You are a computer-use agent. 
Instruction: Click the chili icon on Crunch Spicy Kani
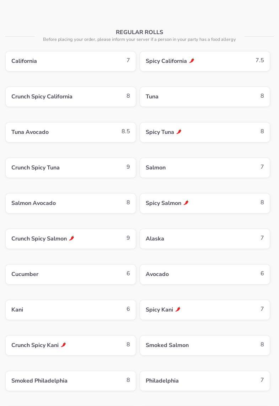click(63, 345)
